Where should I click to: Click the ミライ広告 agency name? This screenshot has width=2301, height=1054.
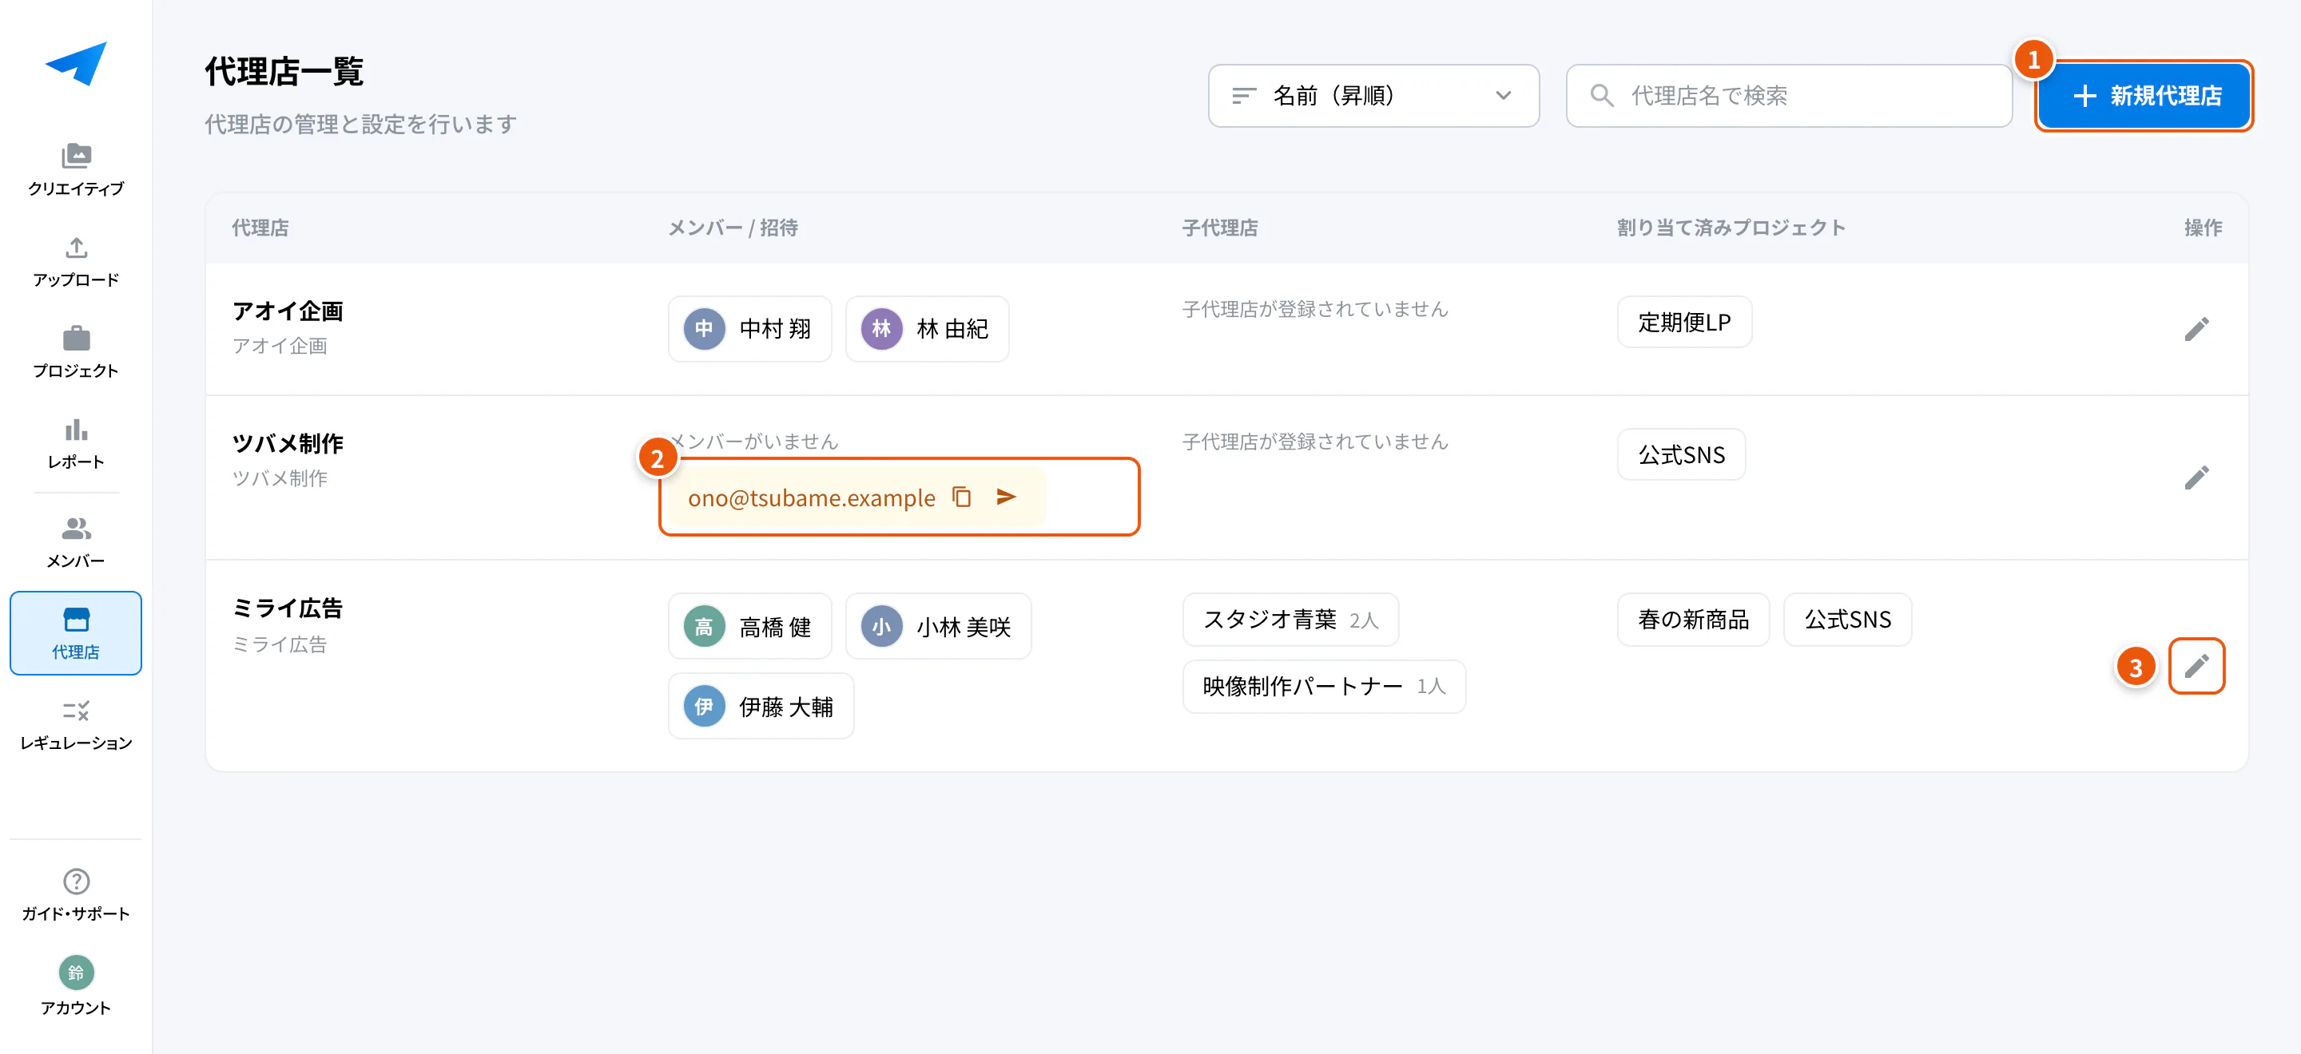[288, 608]
